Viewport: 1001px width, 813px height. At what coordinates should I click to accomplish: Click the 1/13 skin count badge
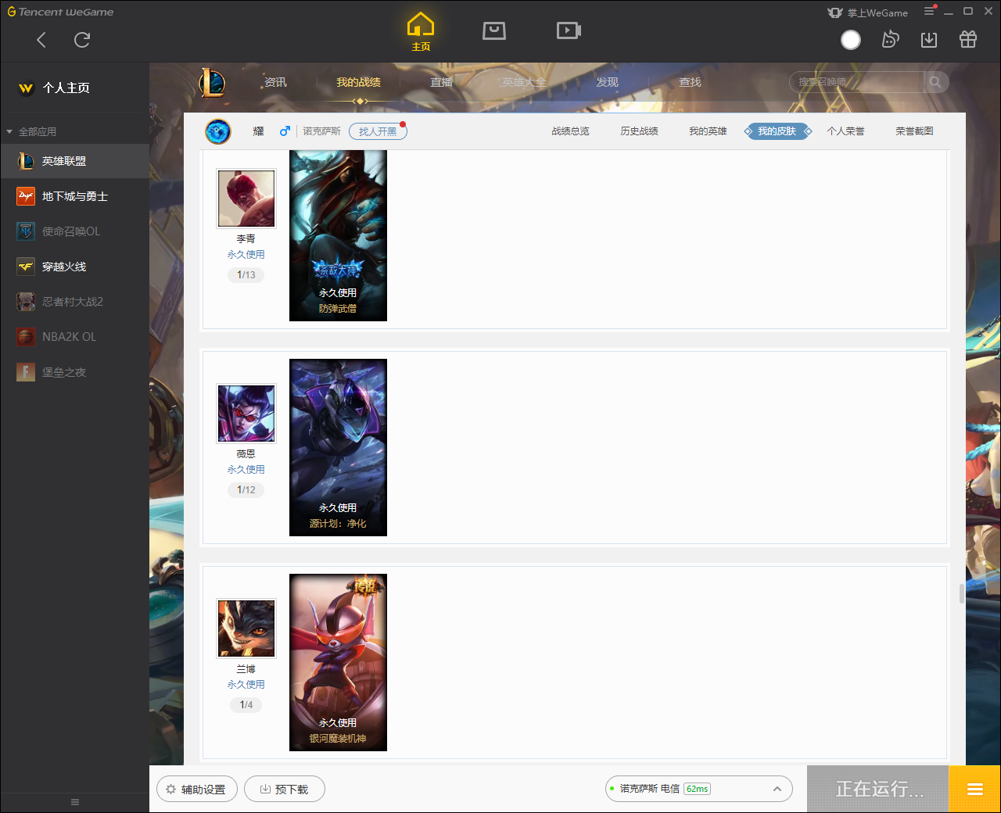pyautogui.click(x=246, y=275)
